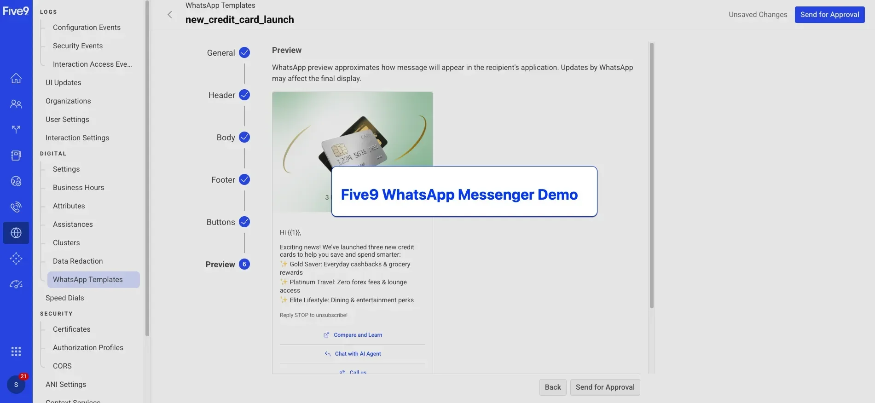Open ANI Settings
The height and width of the screenshot is (403, 875).
pyautogui.click(x=66, y=385)
